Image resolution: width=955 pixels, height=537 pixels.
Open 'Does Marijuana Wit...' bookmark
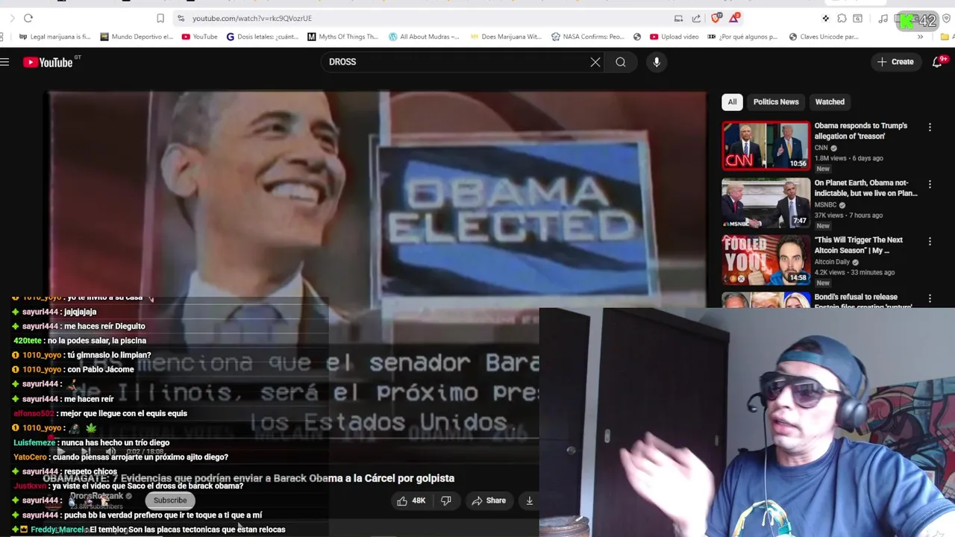click(506, 37)
